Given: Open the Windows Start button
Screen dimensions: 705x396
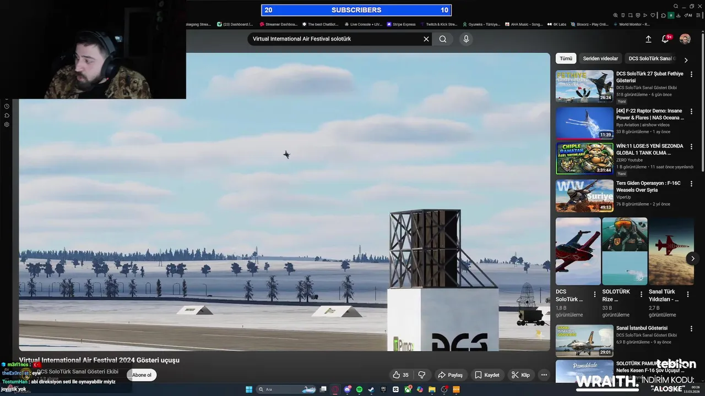Looking at the screenshot, I should click(249, 389).
